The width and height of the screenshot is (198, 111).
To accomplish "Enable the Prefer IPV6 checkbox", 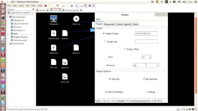I will [125, 49].
